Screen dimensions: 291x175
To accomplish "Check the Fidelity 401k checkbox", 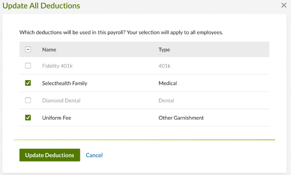I will pos(28,66).
